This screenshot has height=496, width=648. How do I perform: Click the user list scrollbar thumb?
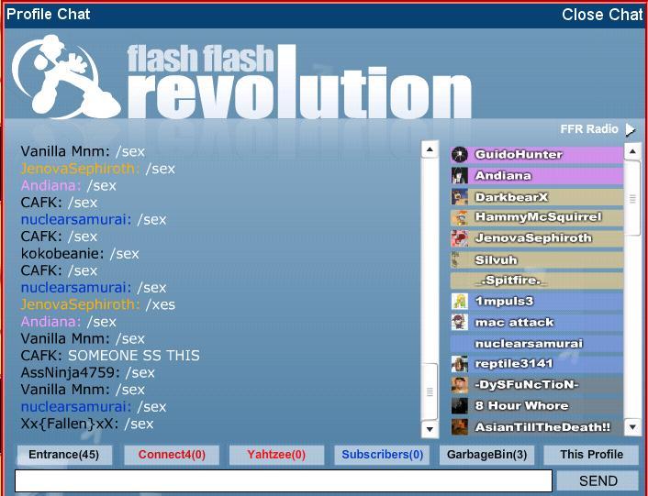click(632, 198)
